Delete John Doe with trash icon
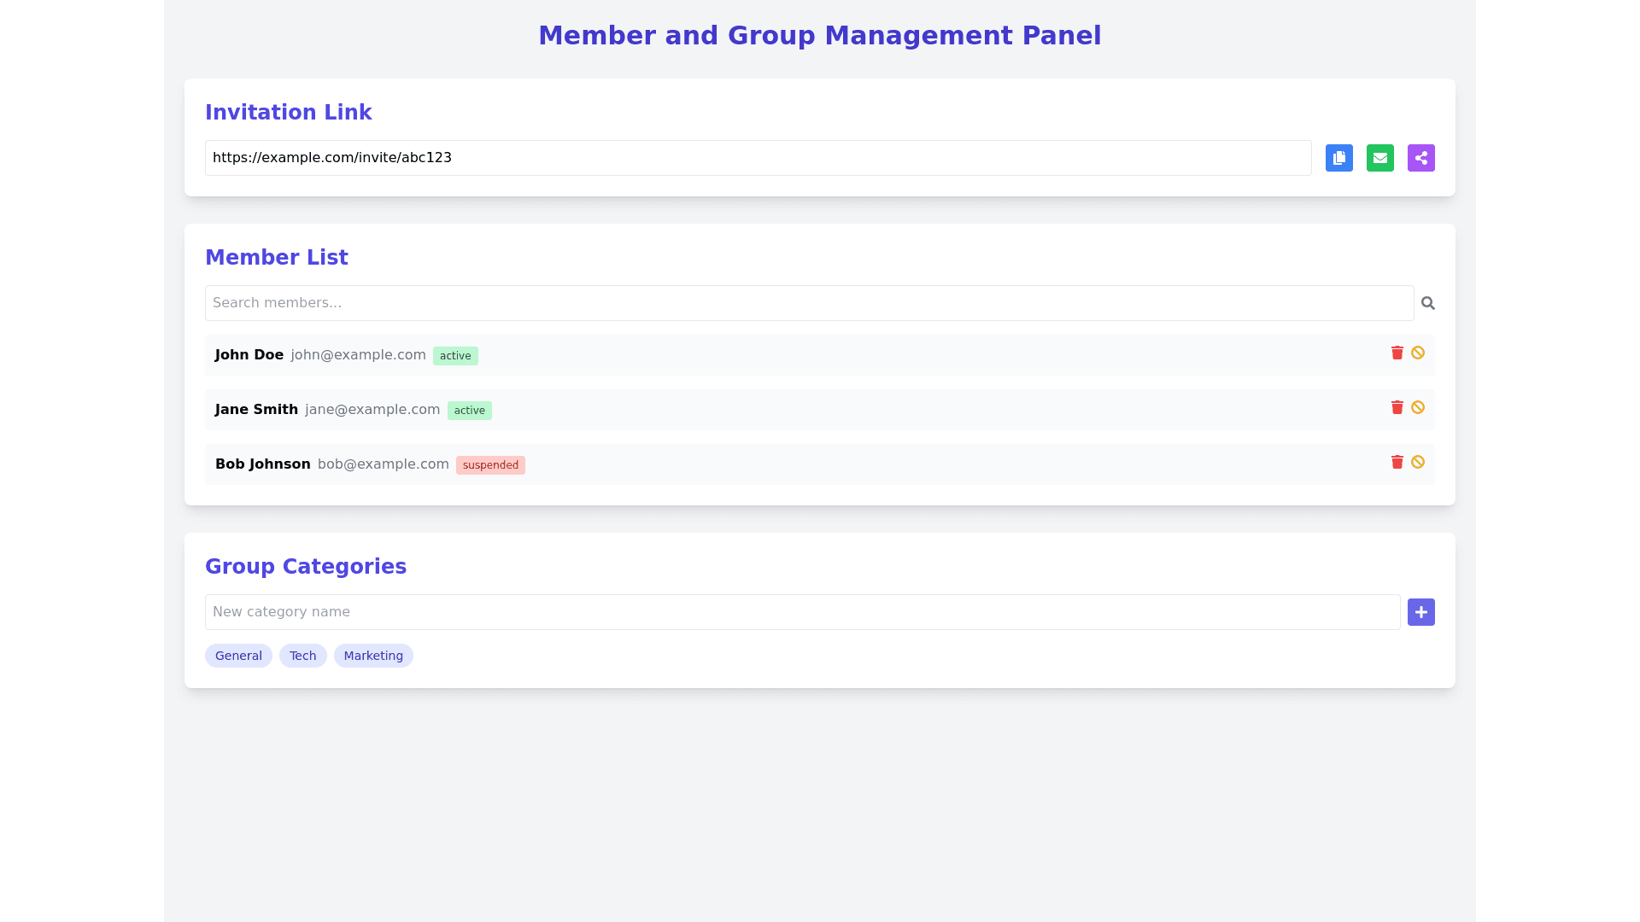The height and width of the screenshot is (922, 1640). [x=1397, y=353]
